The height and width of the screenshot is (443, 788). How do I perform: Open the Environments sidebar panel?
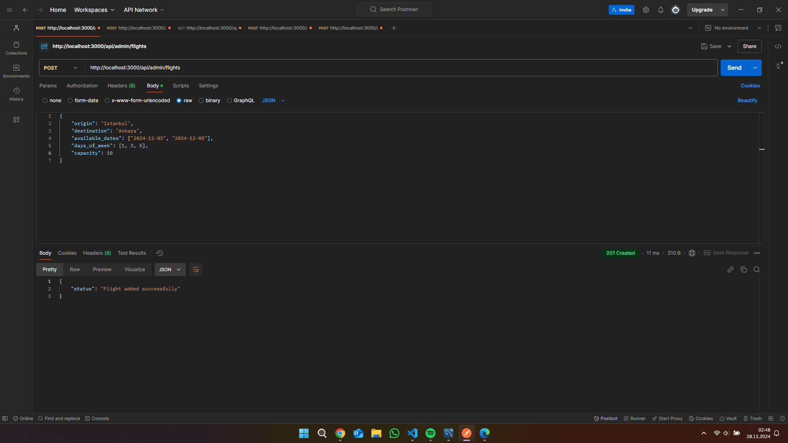pyautogui.click(x=16, y=71)
